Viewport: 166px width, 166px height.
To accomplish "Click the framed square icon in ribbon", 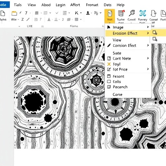I will pyautogui.click(x=77, y=19).
